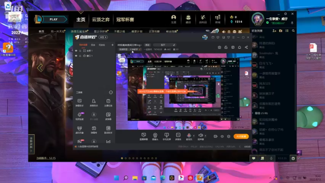Switch to the 云顶之弈 tab
325x183 pixels.
coord(101,20)
